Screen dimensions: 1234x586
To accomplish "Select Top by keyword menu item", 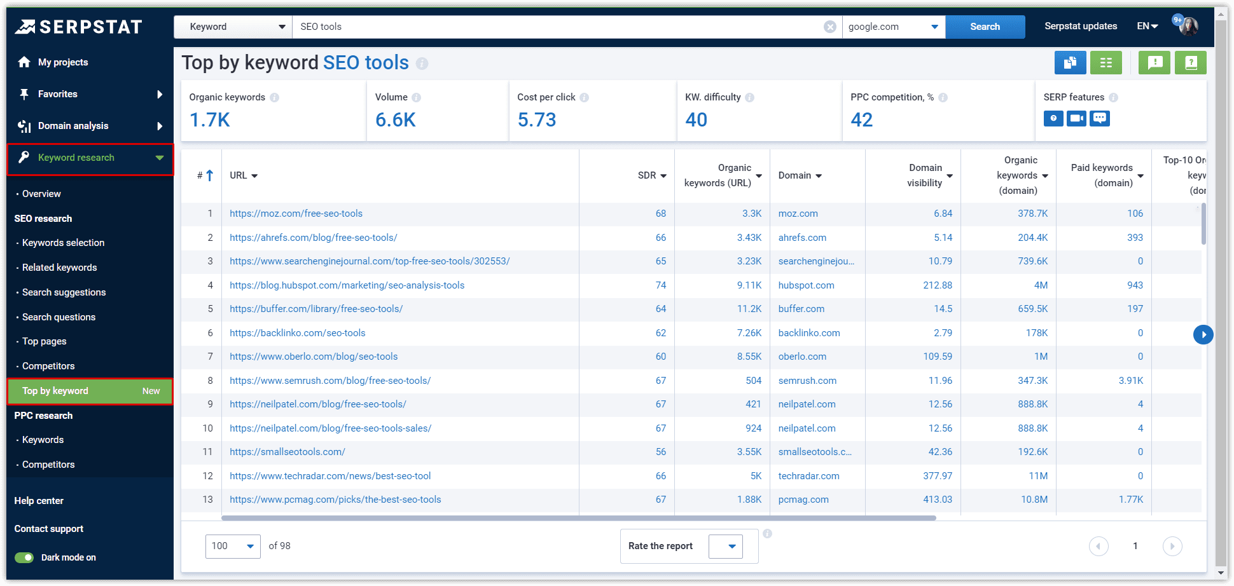I will (x=90, y=391).
